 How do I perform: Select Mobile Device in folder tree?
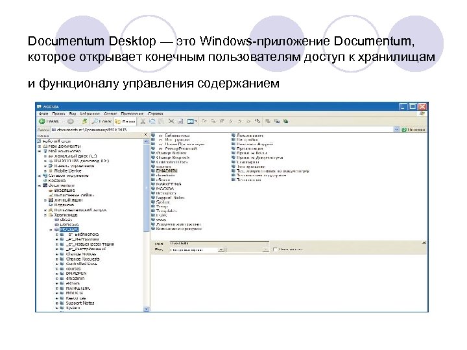coord(67,171)
